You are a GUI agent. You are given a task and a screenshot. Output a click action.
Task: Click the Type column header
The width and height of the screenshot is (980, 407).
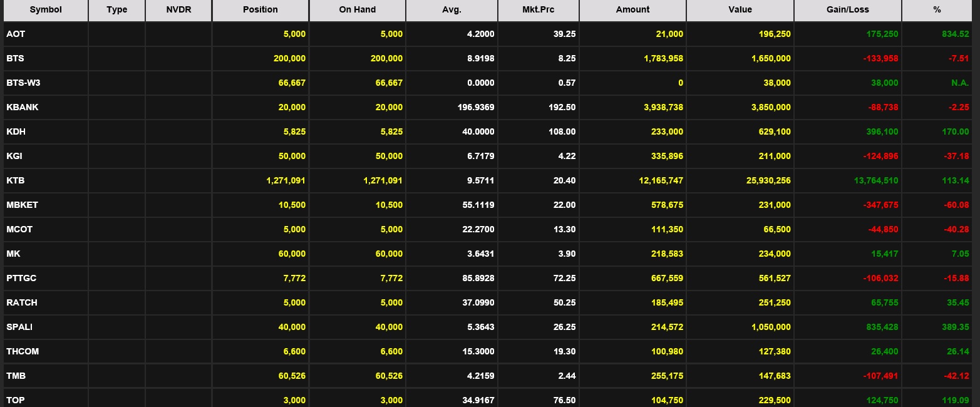point(116,10)
